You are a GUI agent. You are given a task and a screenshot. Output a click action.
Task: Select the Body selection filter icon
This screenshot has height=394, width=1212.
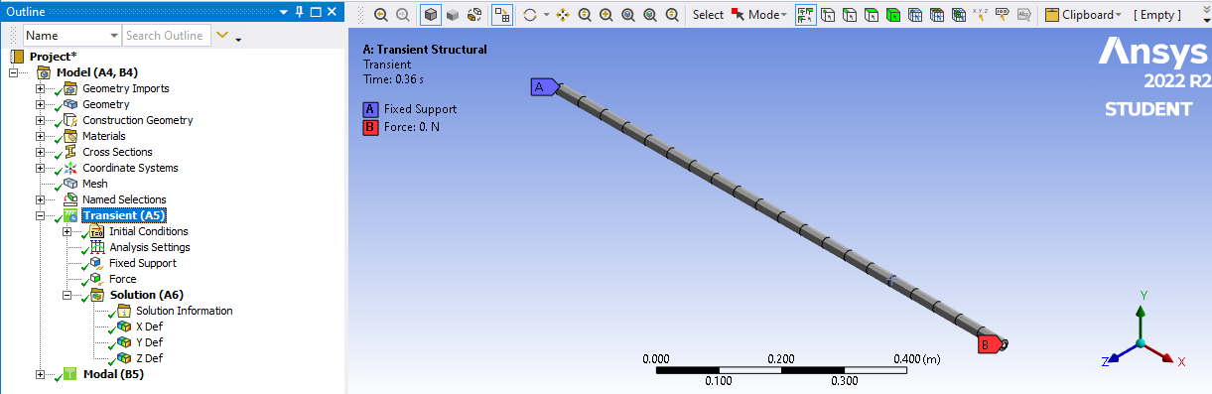[x=892, y=15]
